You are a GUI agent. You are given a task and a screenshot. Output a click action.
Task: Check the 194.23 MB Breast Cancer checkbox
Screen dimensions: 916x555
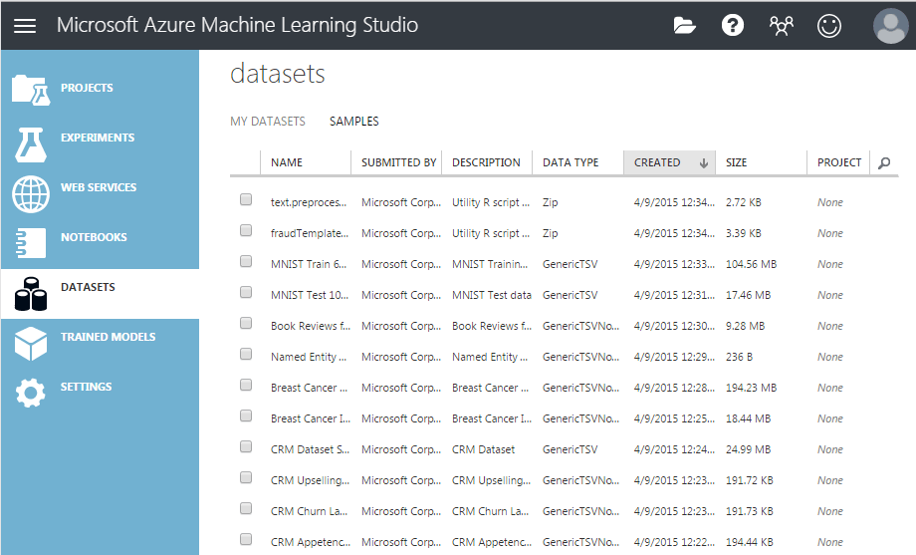pos(246,385)
